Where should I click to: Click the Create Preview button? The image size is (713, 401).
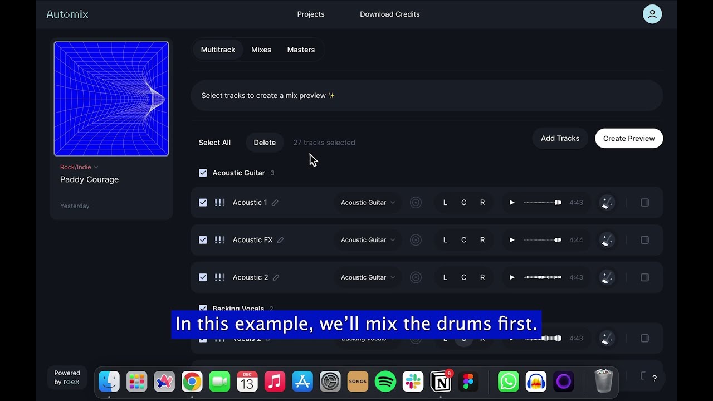point(629,139)
